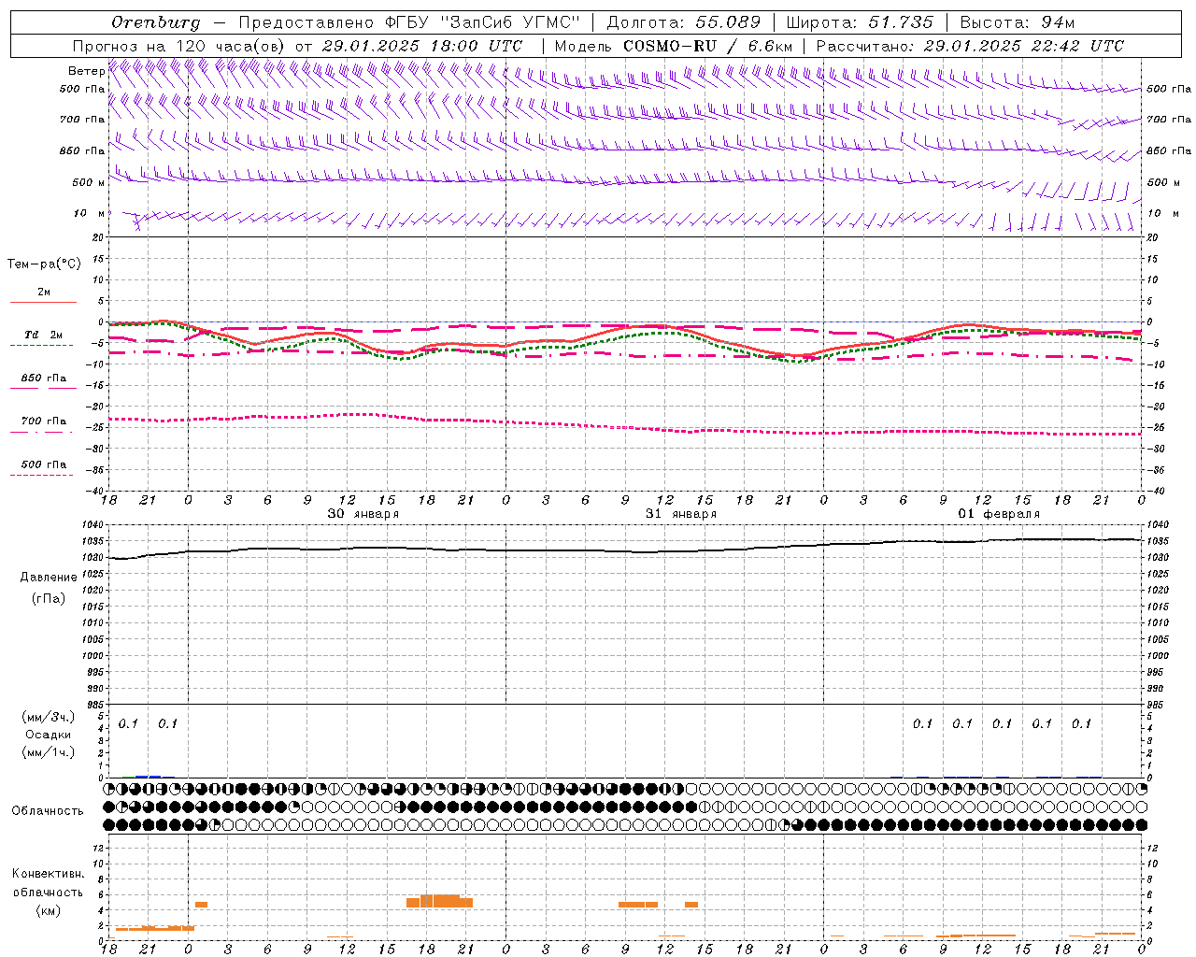
Task: Click the "500 гПа" entry in temperature legend
Action: click(44, 464)
